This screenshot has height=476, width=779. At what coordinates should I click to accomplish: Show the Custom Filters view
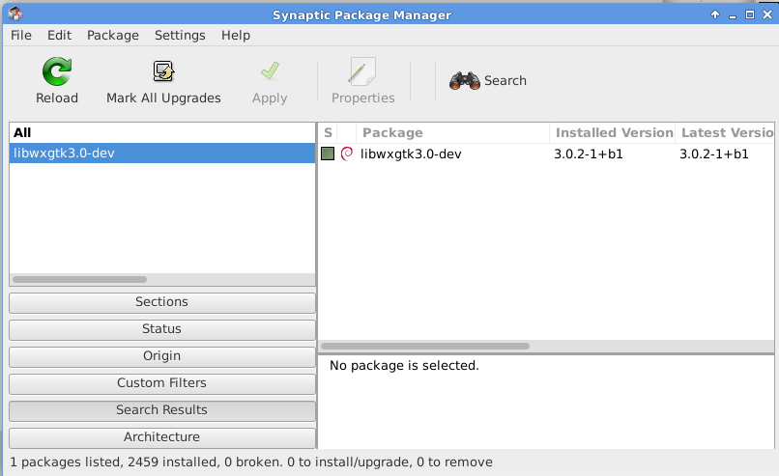162,383
